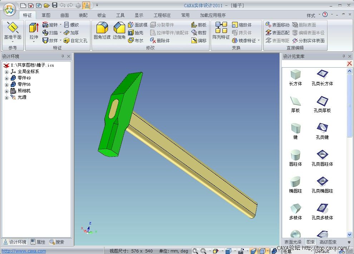Open the 钣金 sheet metal ribbon tab
This screenshot has height=254, width=354.
(x=102, y=15)
